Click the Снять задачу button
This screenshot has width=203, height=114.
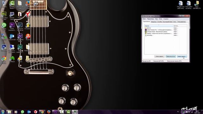pyautogui.click(x=159, y=56)
